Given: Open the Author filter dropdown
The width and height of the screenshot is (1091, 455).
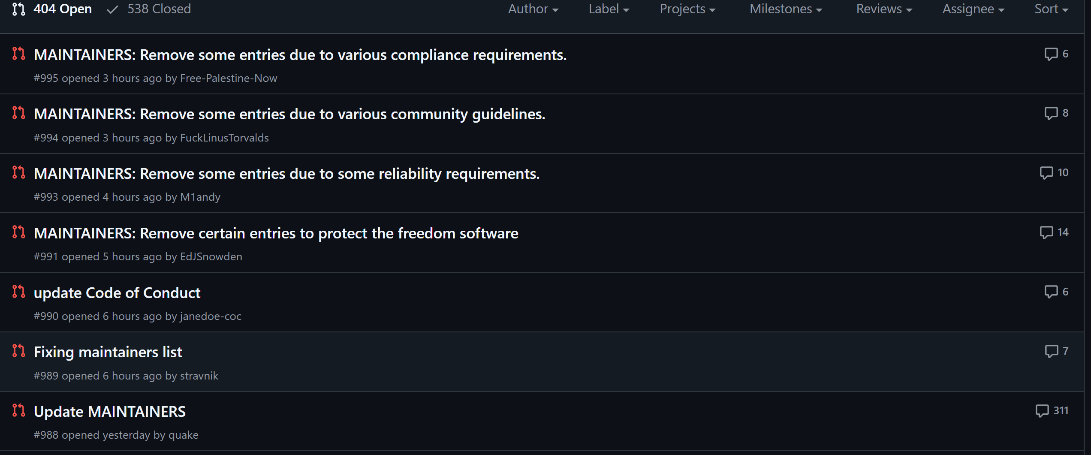Looking at the screenshot, I should 533,9.
